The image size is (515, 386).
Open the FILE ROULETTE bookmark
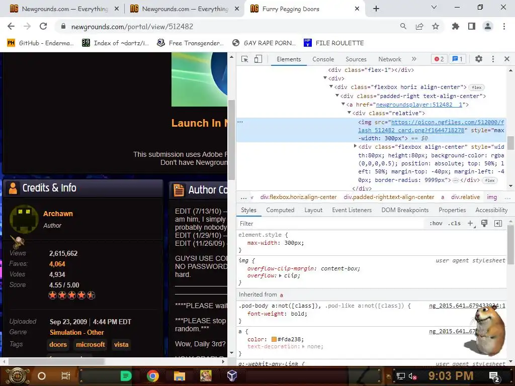click(334, 43)
